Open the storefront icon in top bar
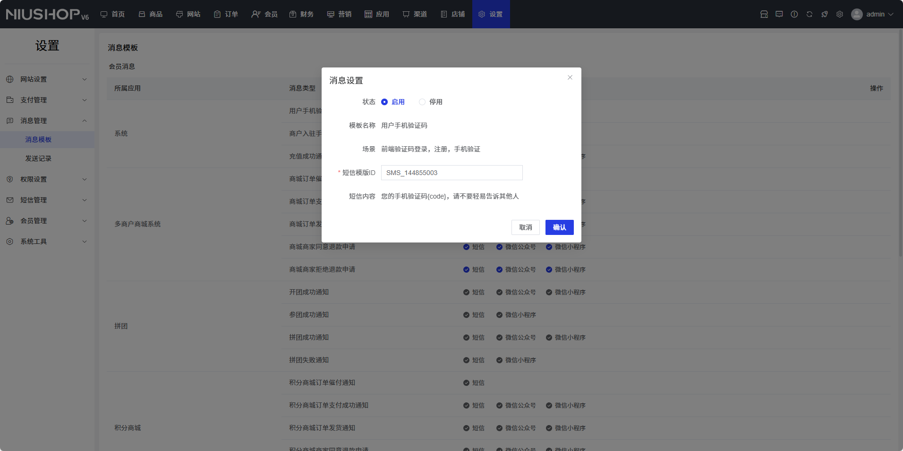 click(764, 14)
